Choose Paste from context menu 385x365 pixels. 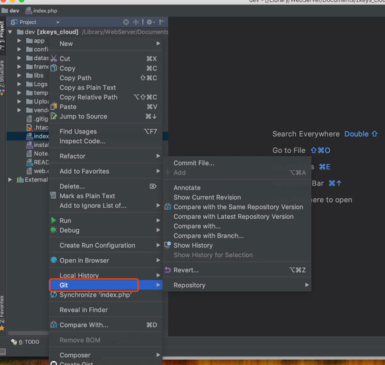coord(106,106)
